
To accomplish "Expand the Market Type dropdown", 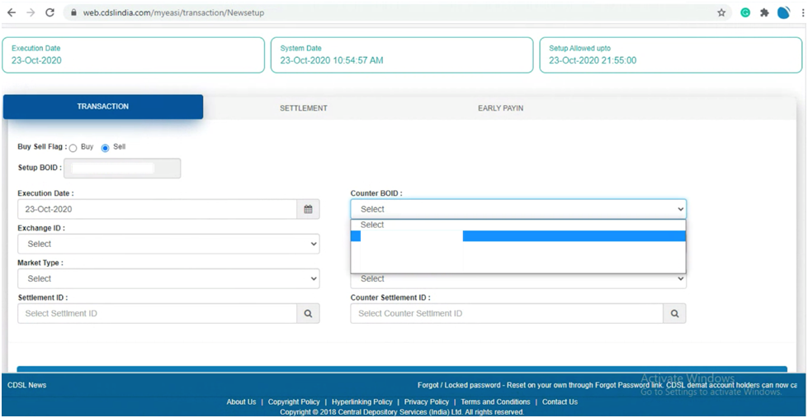I will tap(168, 279).
